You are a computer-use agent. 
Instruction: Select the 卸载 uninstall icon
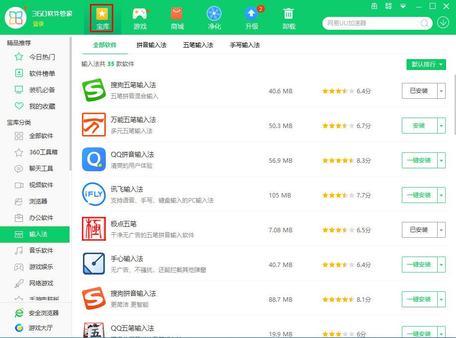coord(289,17)
